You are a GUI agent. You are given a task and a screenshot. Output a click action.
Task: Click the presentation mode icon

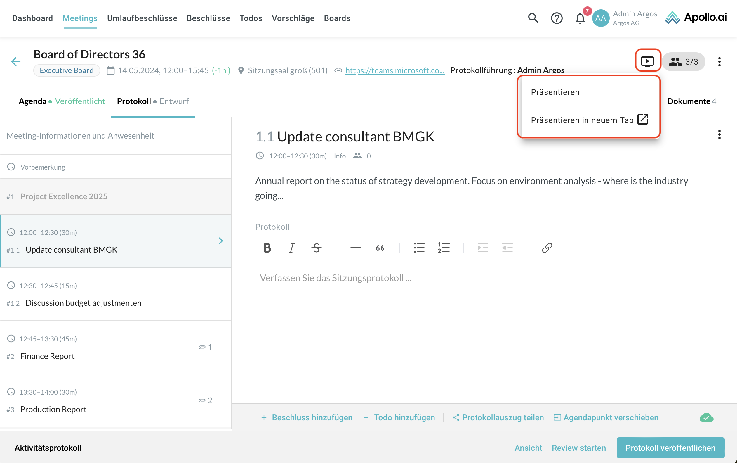pyautogui.click(x=647, y=61)
